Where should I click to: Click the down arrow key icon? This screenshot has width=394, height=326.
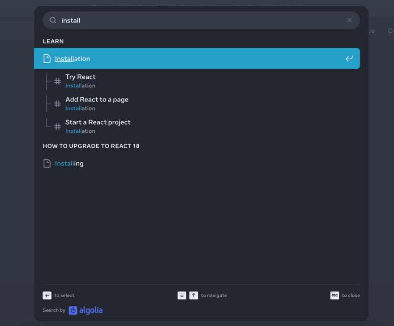182,296
